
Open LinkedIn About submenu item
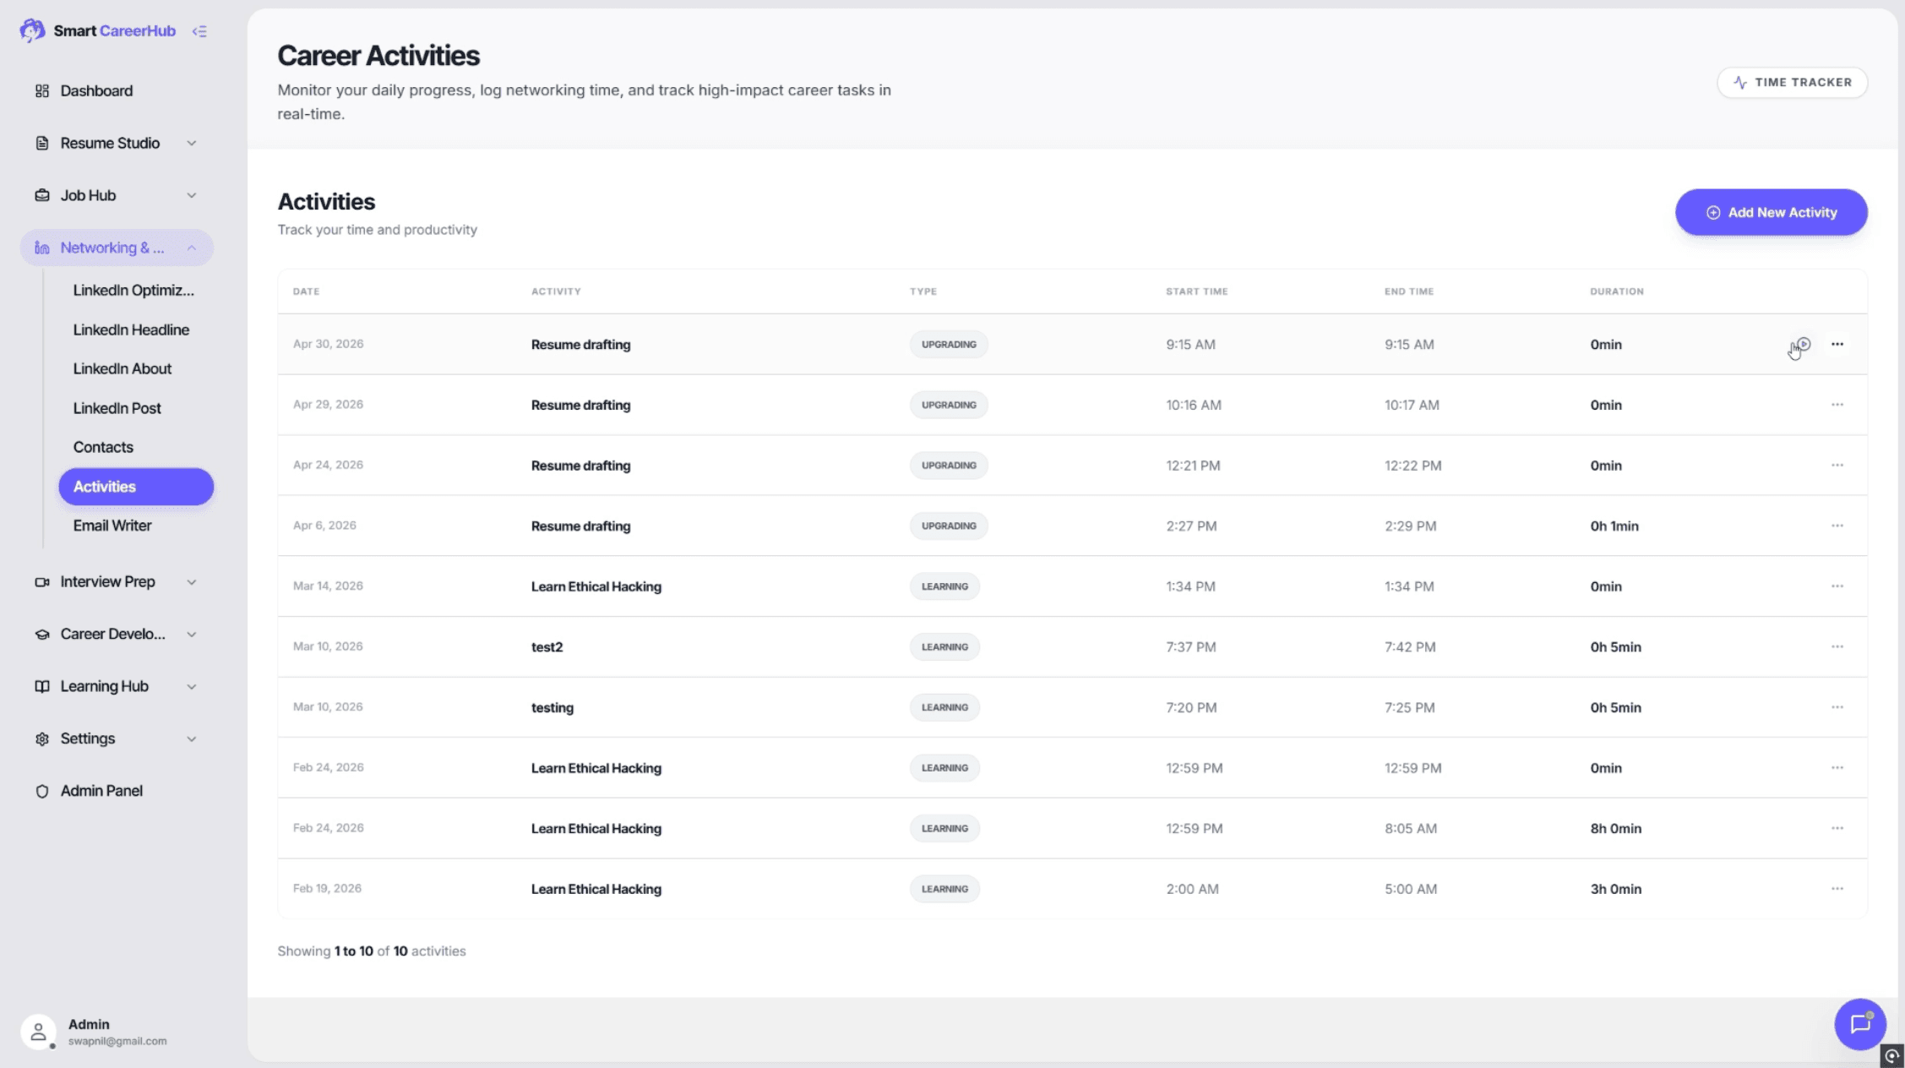coord(135,368)
